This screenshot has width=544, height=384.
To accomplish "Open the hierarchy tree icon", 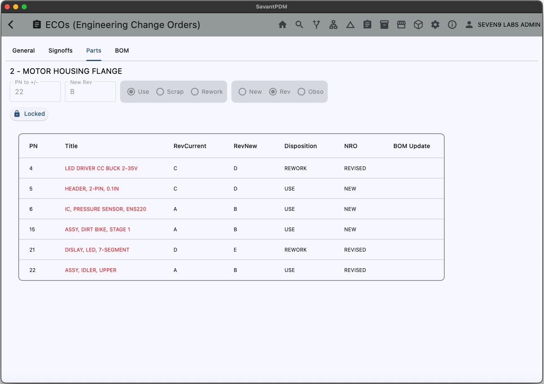I will click(334, 25).
